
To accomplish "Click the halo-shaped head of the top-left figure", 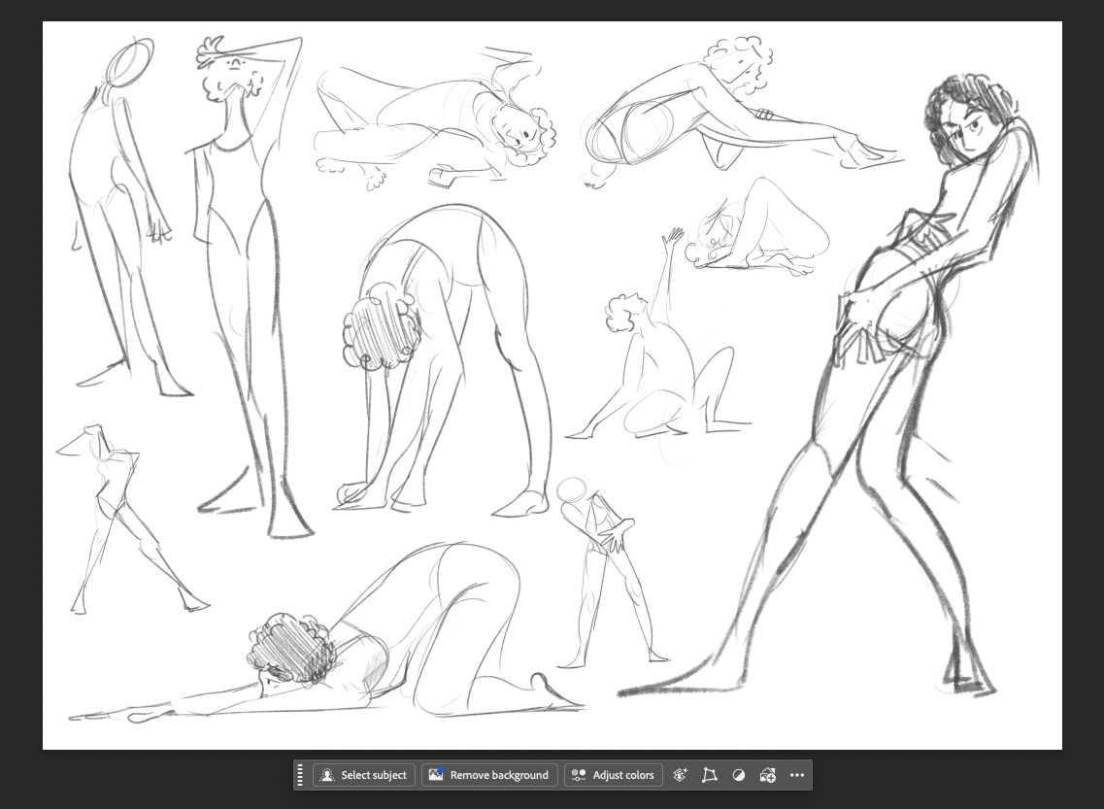I will [130, 62].
